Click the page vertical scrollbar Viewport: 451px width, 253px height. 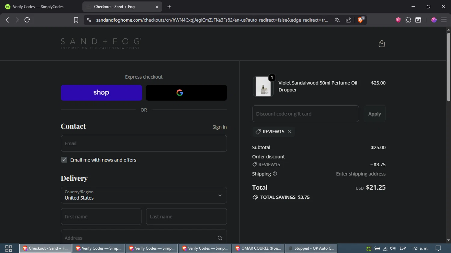pyautogui.click(x=449, y=67)
